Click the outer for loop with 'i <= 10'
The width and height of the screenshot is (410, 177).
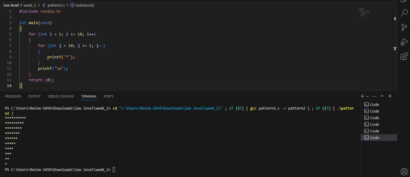[62, 34]
